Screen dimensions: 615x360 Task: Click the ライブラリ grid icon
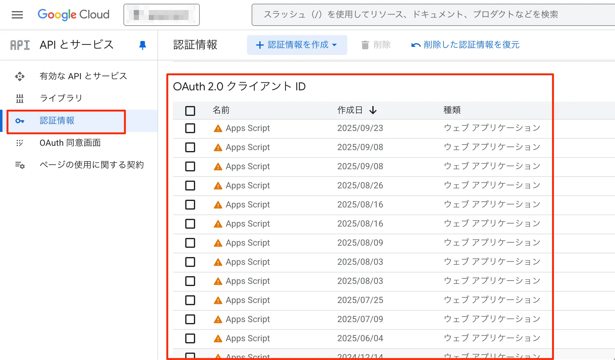(20, 98)
